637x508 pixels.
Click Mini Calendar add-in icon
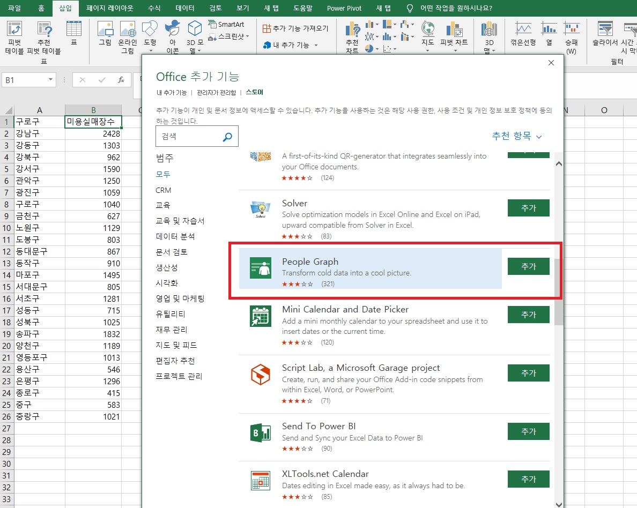pyautogui.click(x=261, y=316)
